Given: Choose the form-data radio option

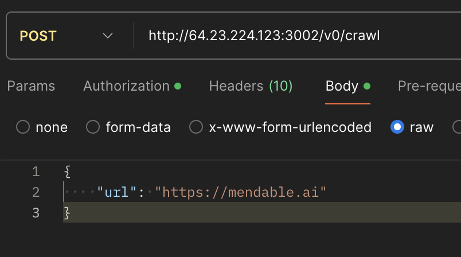Looking at the screenshot, I should tap(93, 127).
